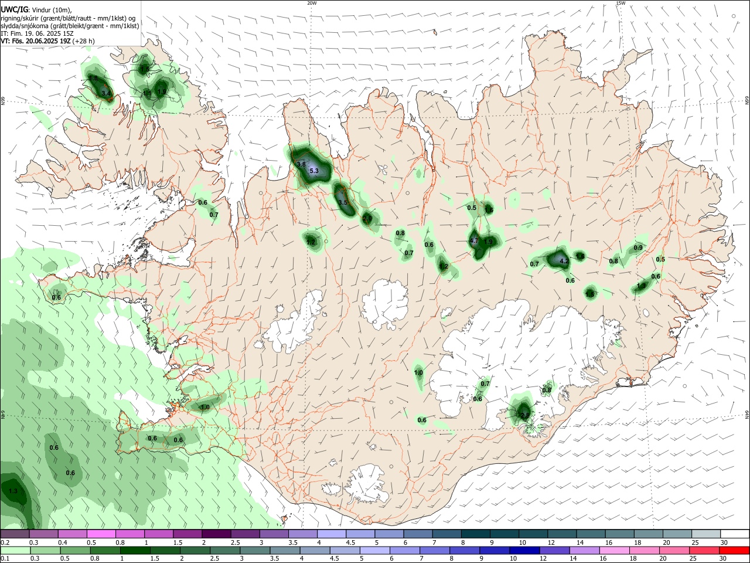750x563 pixels.
Task: Click the 0.4 label in the upper legend
Action: (62, 542)
